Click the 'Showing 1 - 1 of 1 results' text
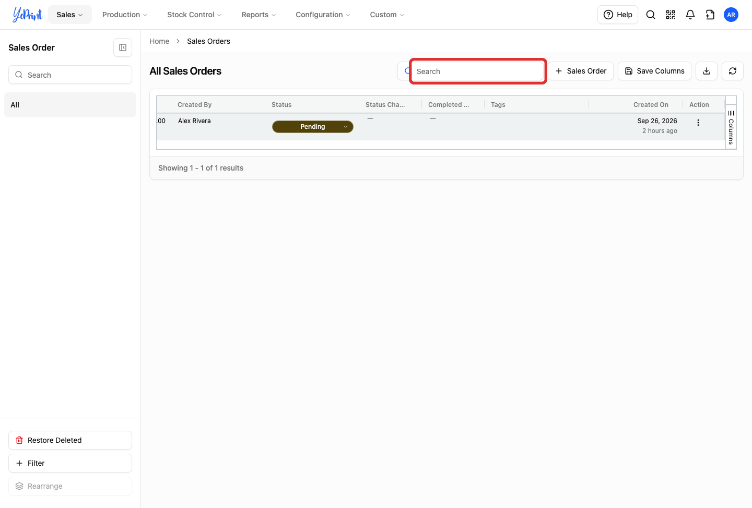752x508 pixels. coord(201,168)
